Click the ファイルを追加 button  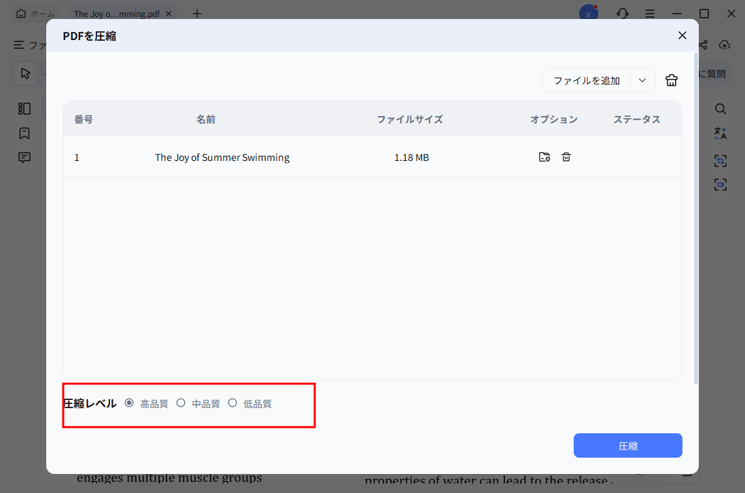[587, 80]
